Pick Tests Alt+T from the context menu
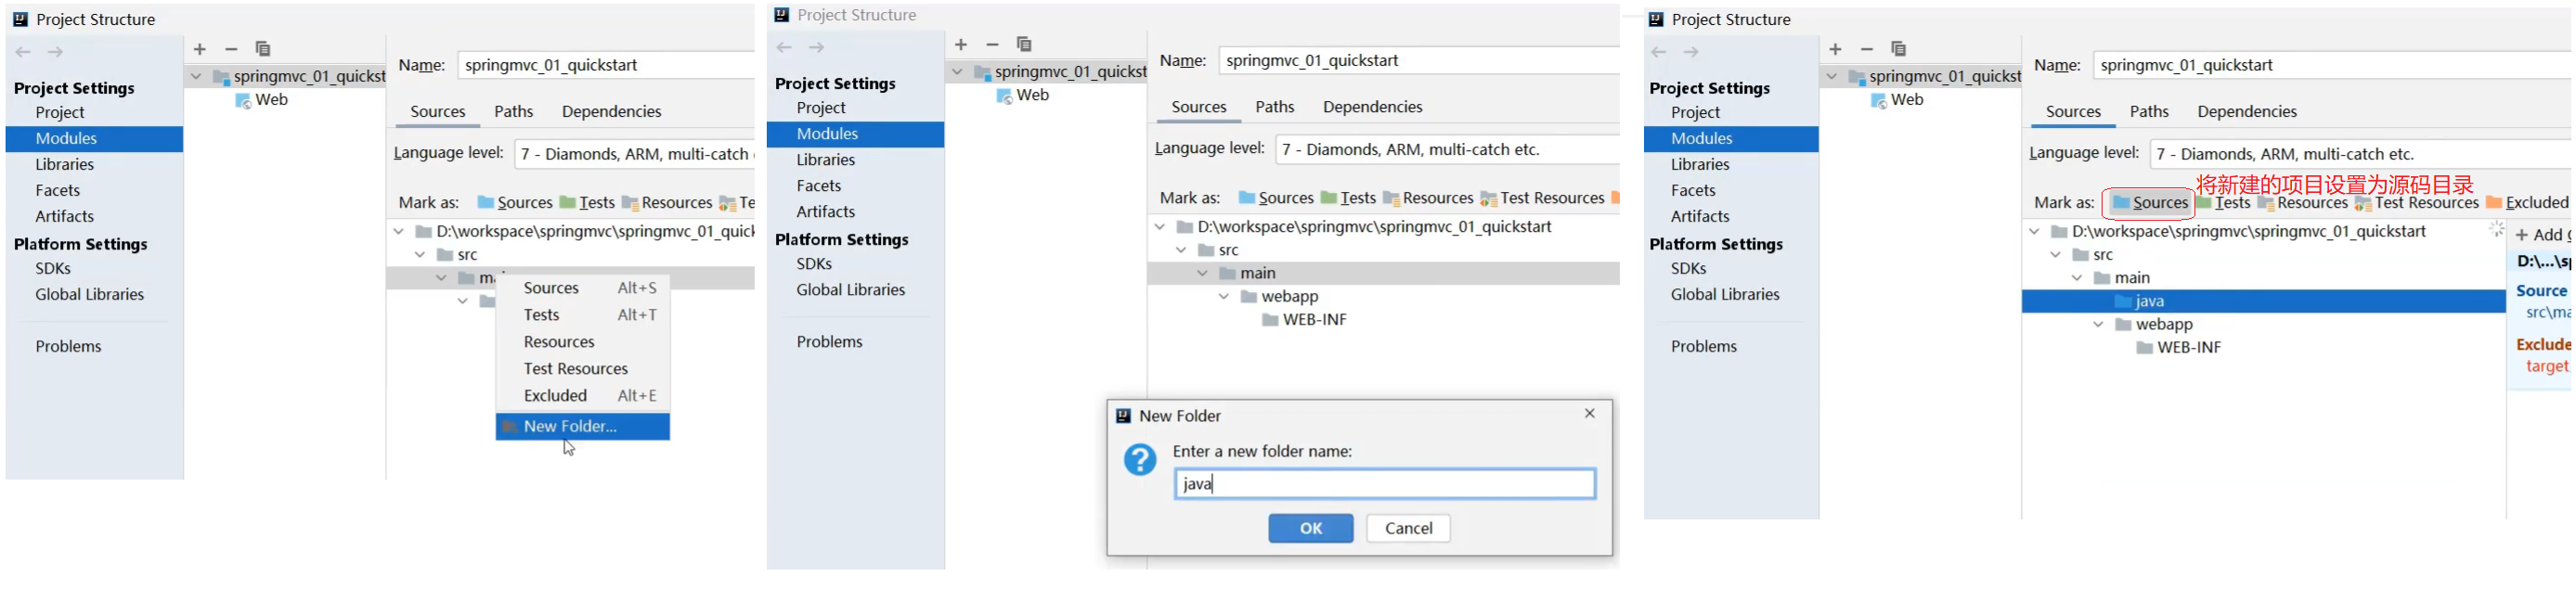The width and height of the screenshot is (2576, 589). (541, 315)
